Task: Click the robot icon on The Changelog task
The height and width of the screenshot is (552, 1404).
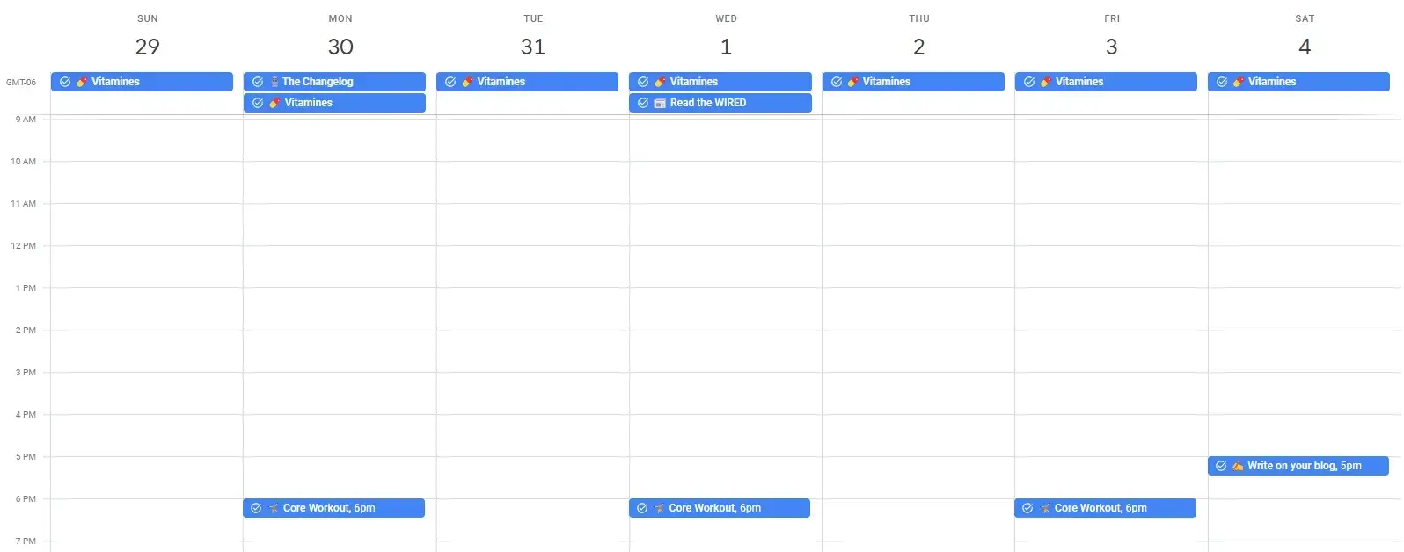Action: point(274,82)
